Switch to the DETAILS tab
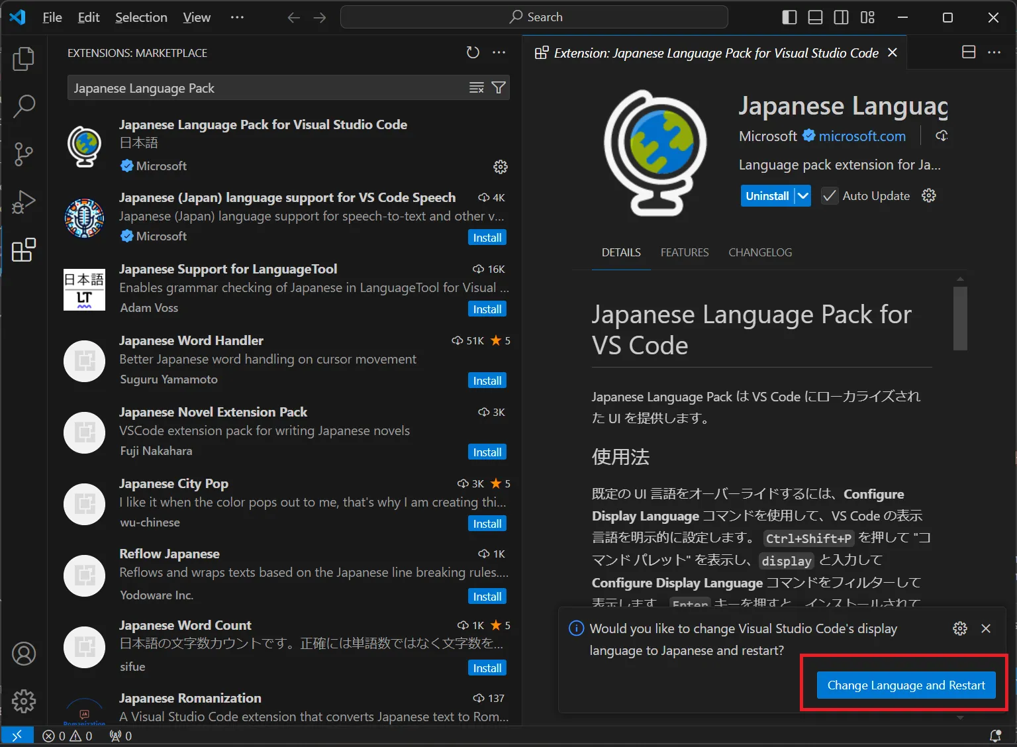Image resolution: width=1017 pixels, height=747 pixels. [621, 252]
